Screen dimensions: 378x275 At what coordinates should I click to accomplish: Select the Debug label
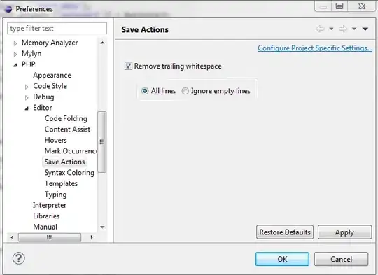pyautogui.click(x=43, y=97)
